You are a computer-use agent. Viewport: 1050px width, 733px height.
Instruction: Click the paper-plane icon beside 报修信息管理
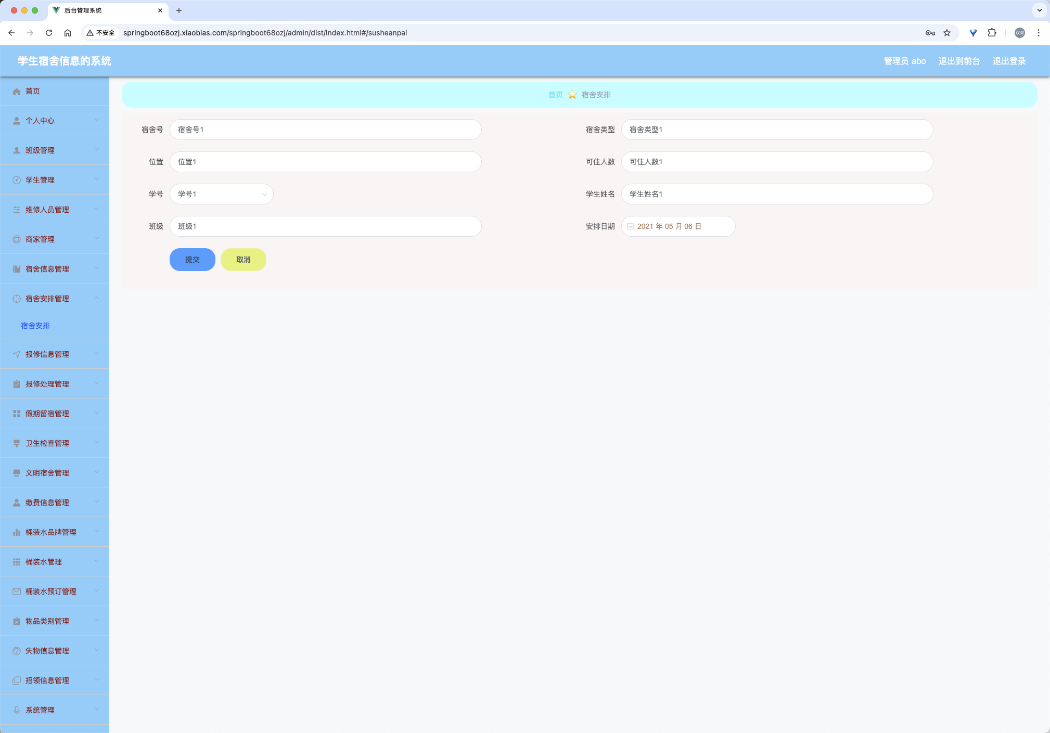click(x=17, y=355)
